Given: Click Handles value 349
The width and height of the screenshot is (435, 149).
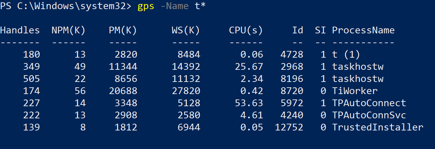Looking at the screenshot, I should pos(31,67).
